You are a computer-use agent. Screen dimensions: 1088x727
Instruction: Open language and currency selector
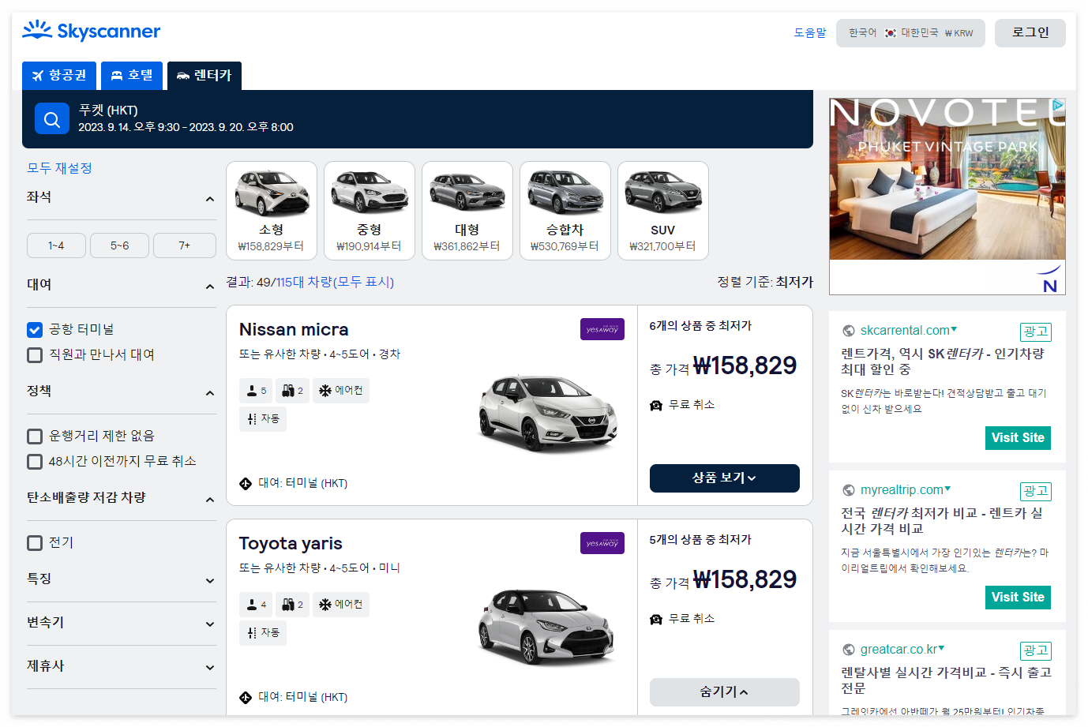point(910,33)
